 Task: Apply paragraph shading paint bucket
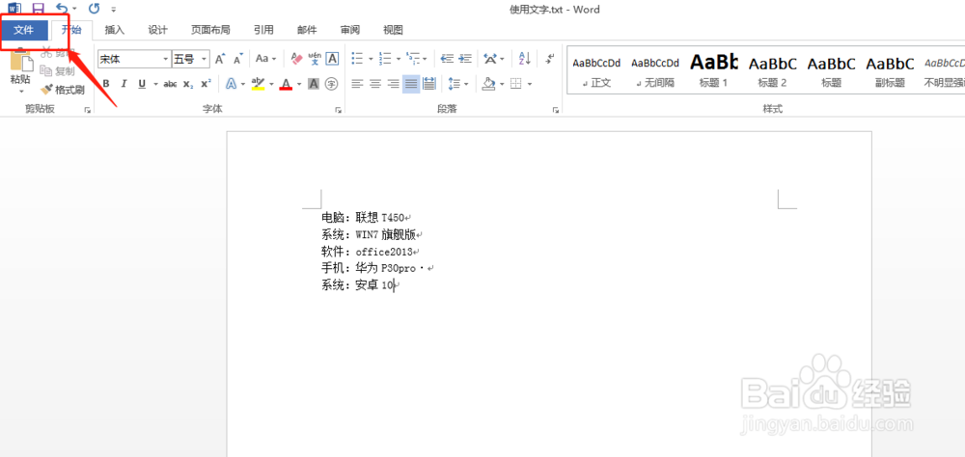(x=488, y=84)
